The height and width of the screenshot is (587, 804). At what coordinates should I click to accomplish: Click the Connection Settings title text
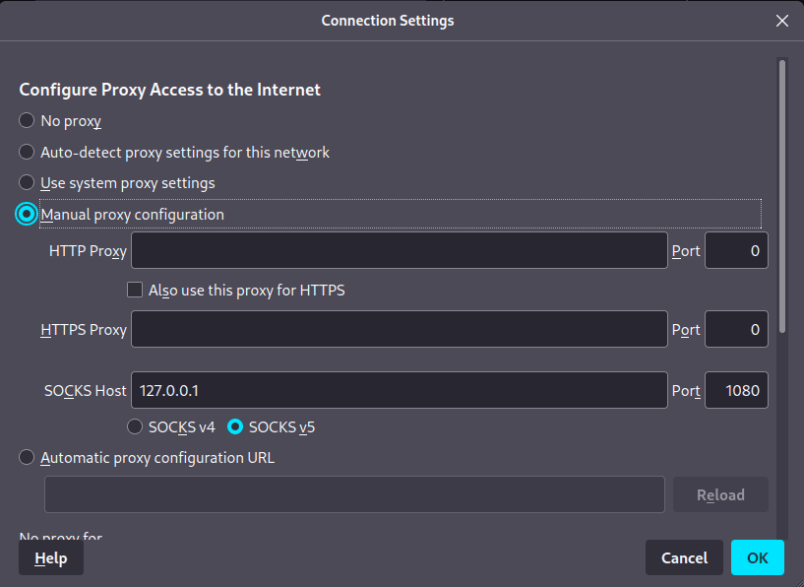pyautogui.click(x=388, y=21)
